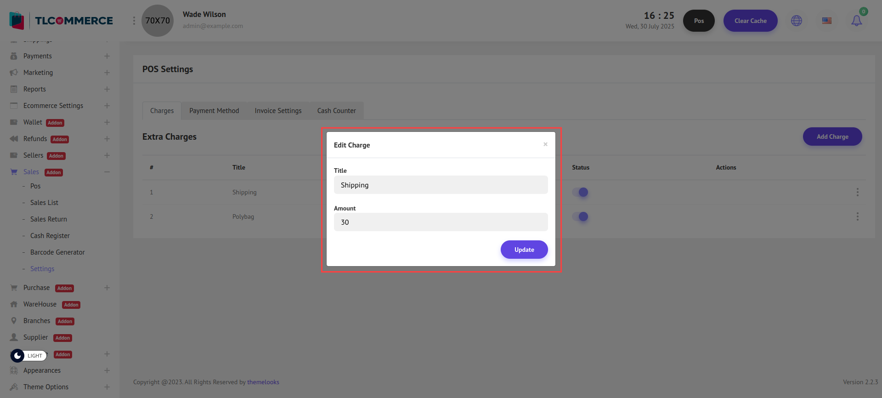The width and height of the screenshot is (882, 398).
Task: Open the Cash Counter tab
Action: (336, 111)
